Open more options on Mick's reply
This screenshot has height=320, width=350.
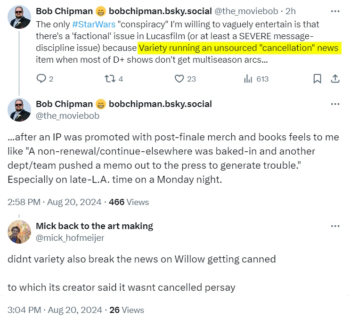[x=335, y=226]
